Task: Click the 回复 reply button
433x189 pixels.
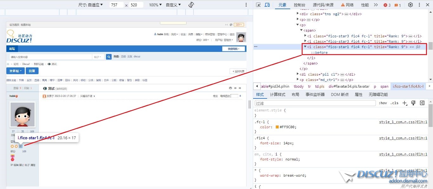Action: click(32, 71)
